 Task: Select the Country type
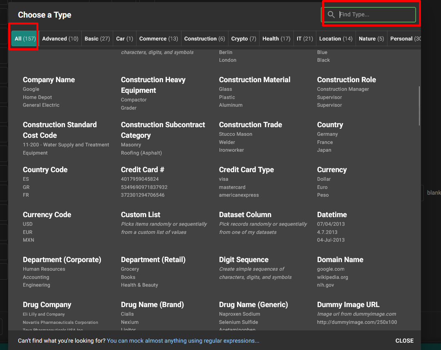coord(330,125)
